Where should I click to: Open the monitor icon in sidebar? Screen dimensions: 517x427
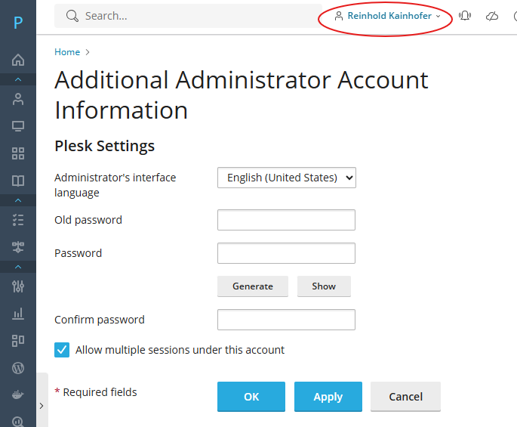click(x=18, y=126)
